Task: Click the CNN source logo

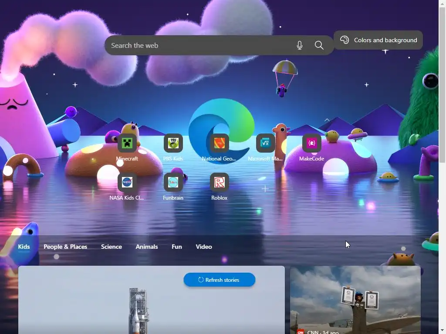Action: point(301,332)
